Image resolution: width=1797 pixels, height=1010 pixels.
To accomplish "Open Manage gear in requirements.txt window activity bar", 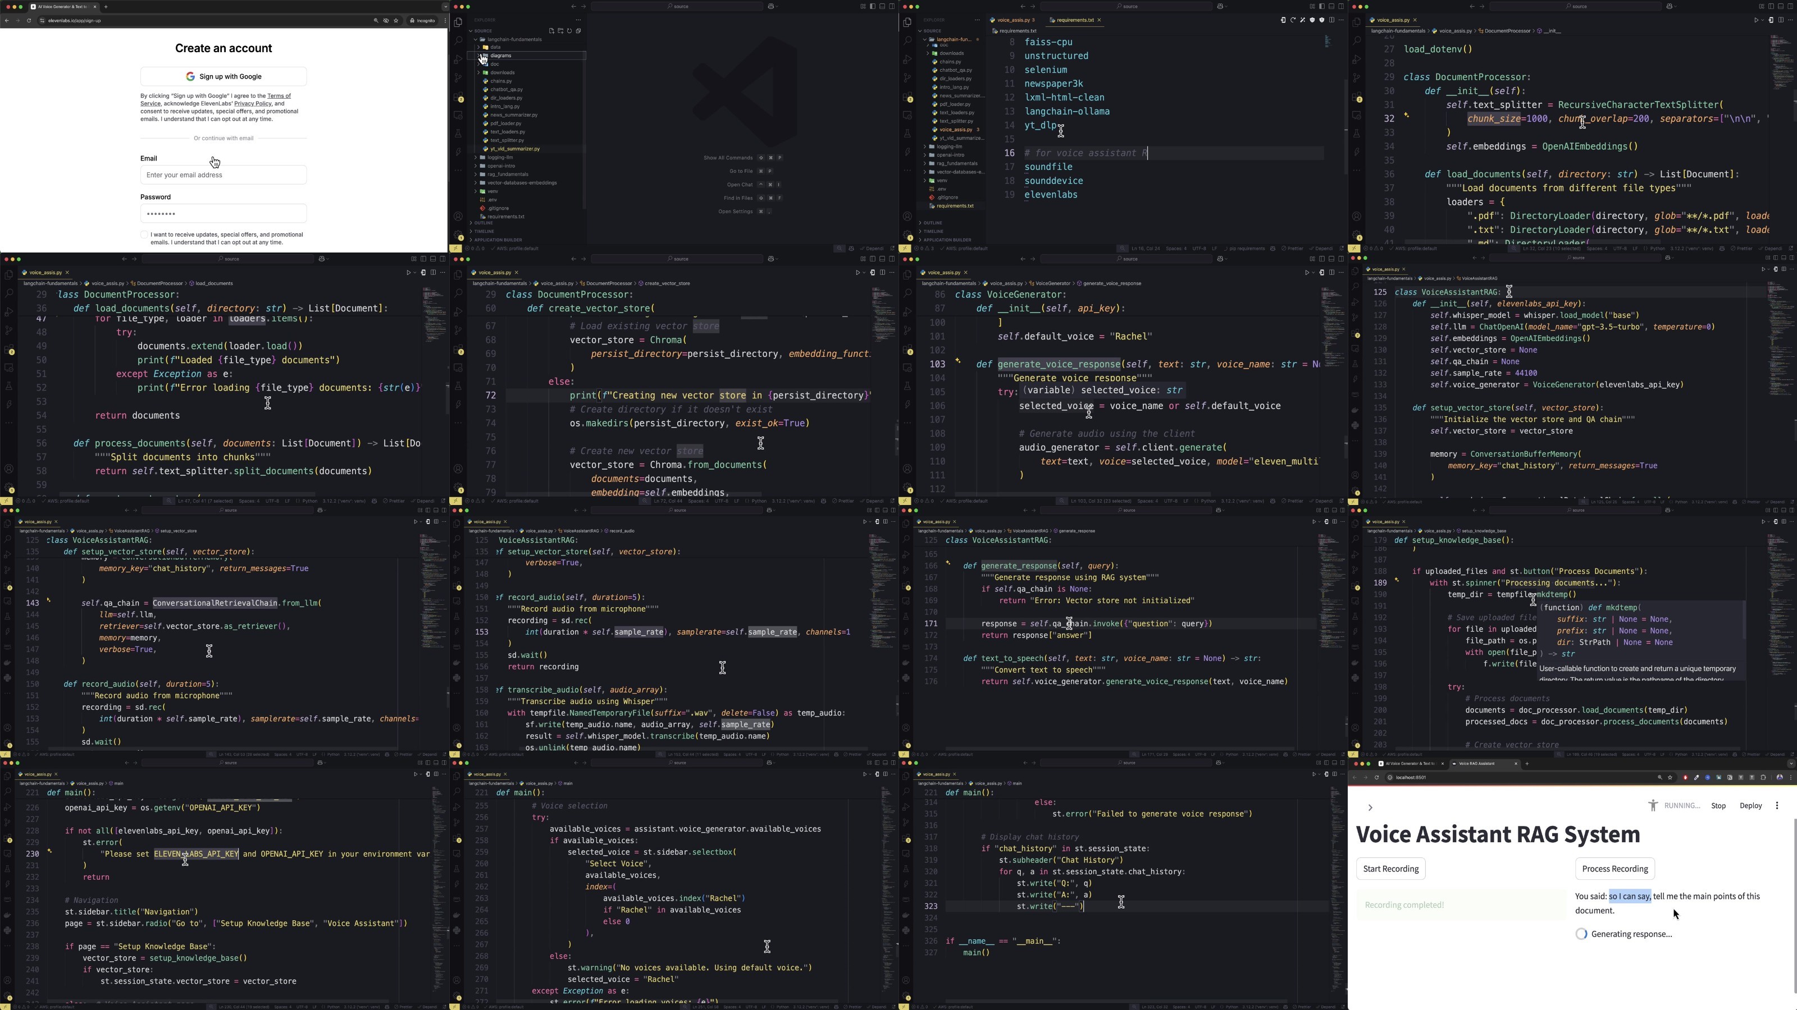I will (x=907, y=235).
